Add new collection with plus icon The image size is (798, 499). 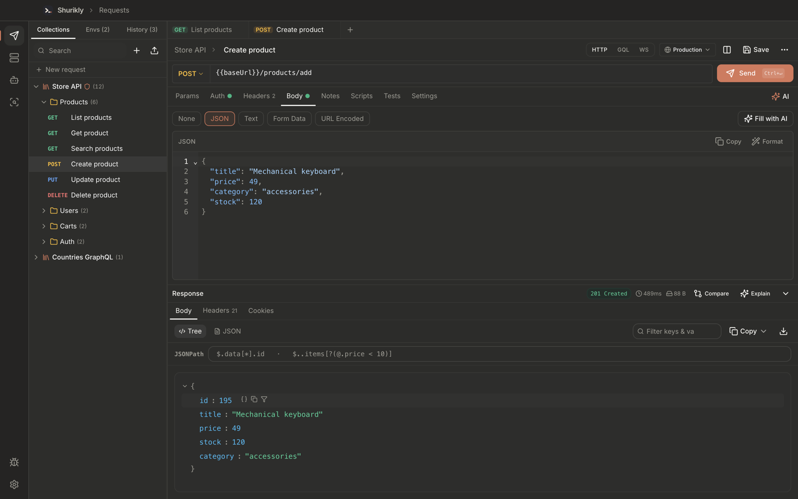(x=137, y=50)
